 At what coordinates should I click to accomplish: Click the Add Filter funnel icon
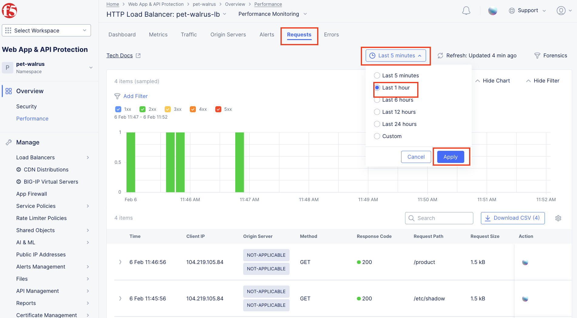pos(117,96)
